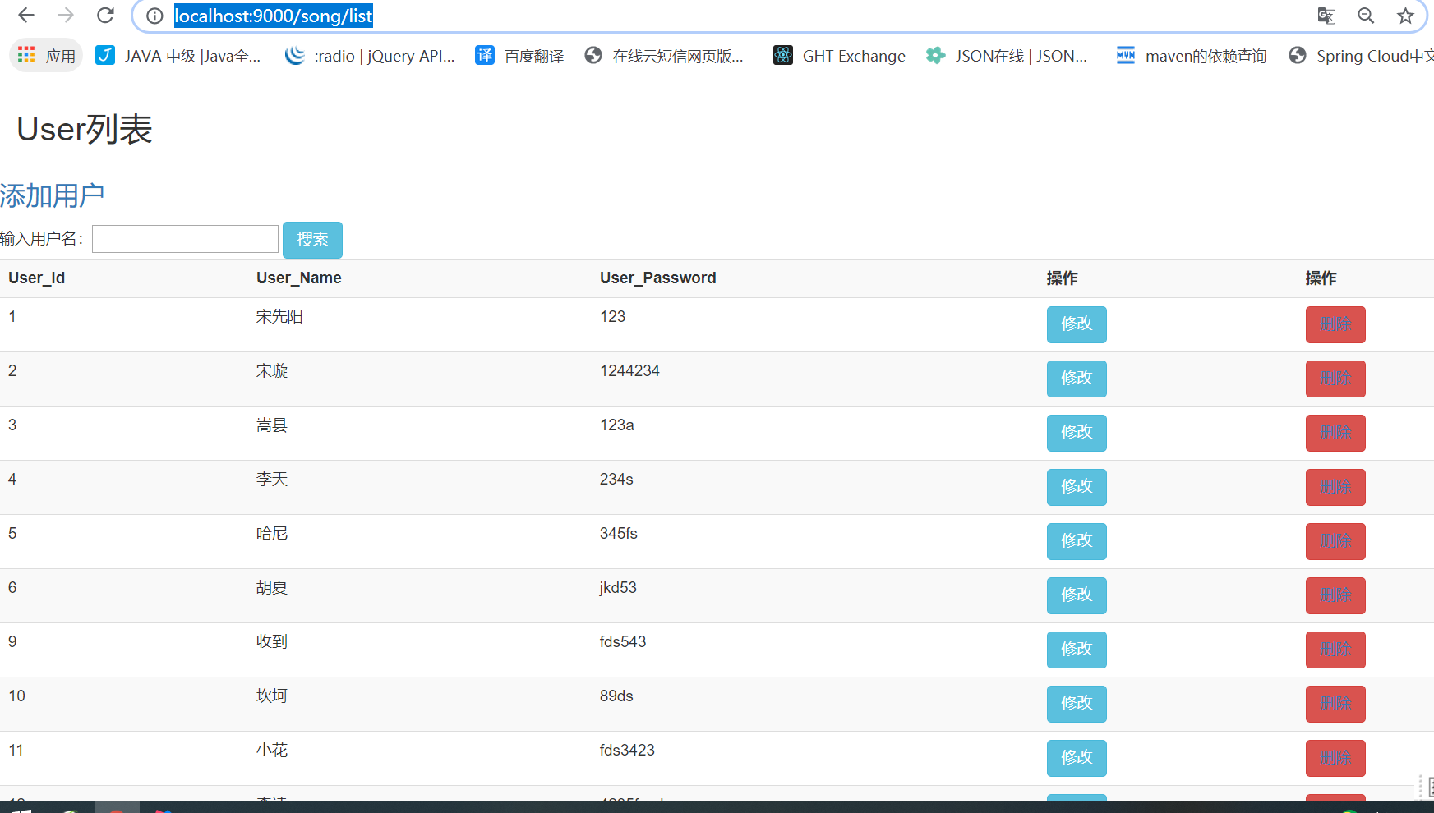The height and width of the screenshot is (813, 1434).
Task: Go back using the browser back arrow
Action: coord(26,16)
